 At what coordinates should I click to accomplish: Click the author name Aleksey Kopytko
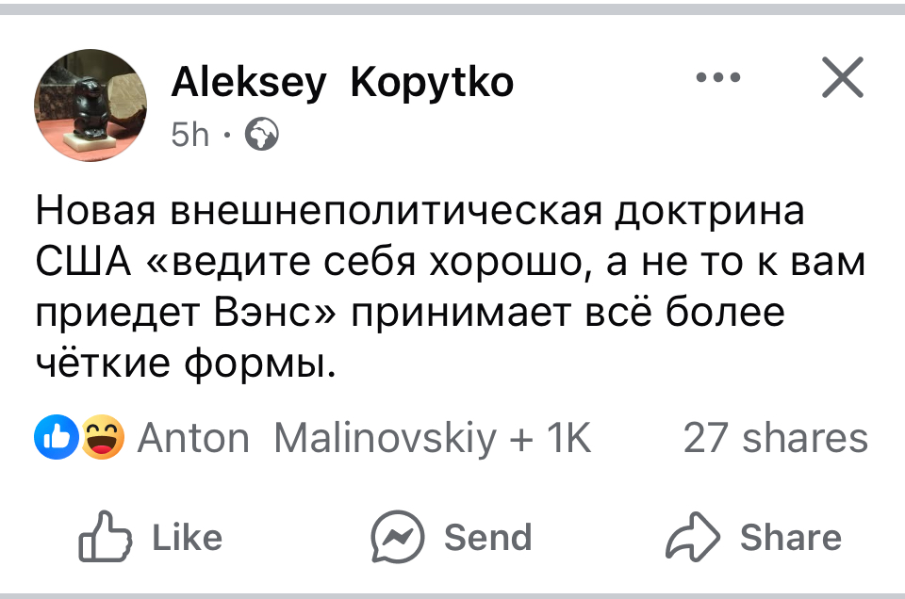(x=342, y=84)
